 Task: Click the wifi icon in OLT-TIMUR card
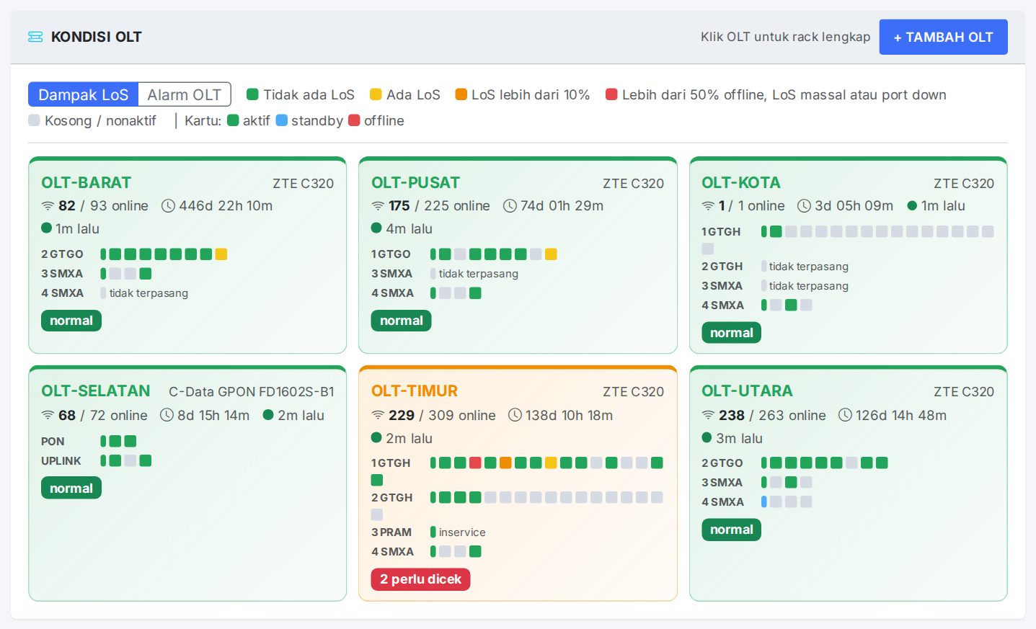(378, 416)
